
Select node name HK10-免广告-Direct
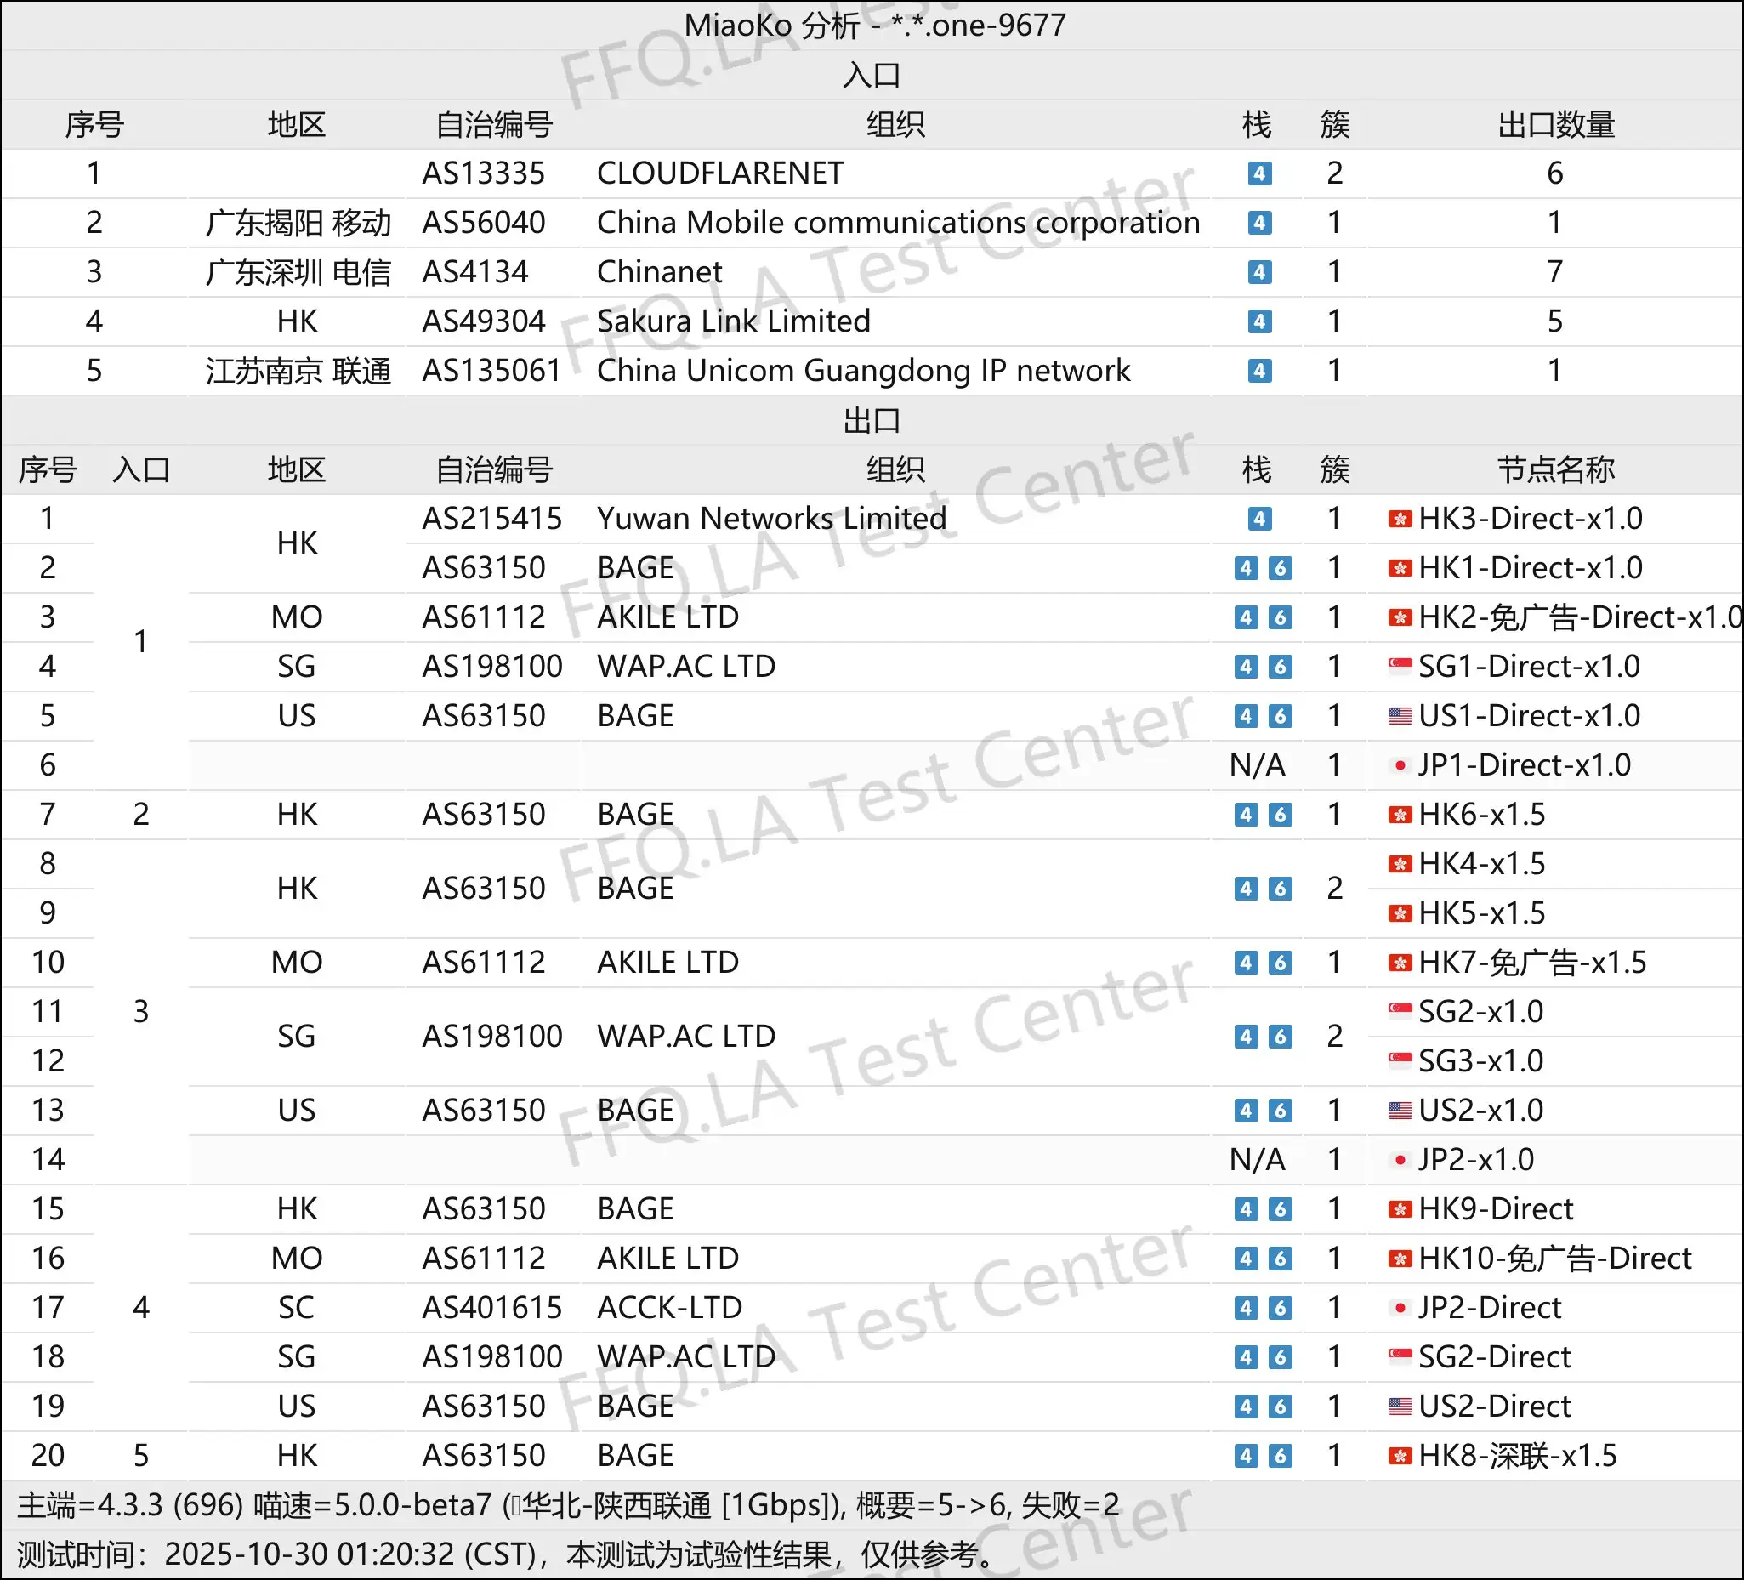click(x=1554, y=1258)
